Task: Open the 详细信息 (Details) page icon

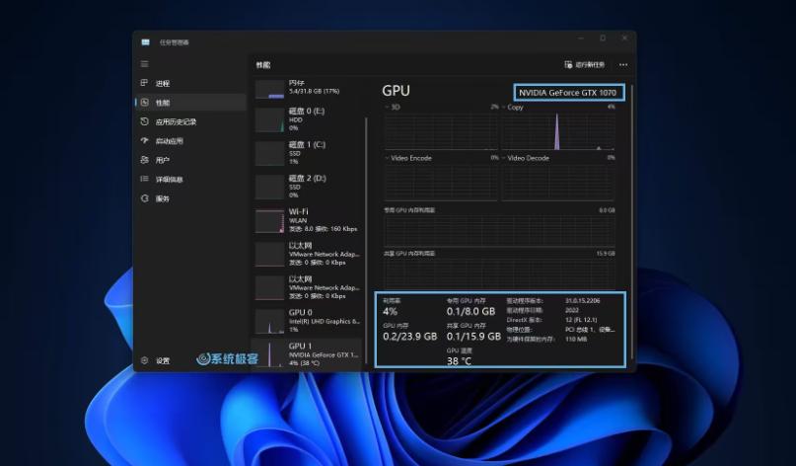Action: click(145, 179)
